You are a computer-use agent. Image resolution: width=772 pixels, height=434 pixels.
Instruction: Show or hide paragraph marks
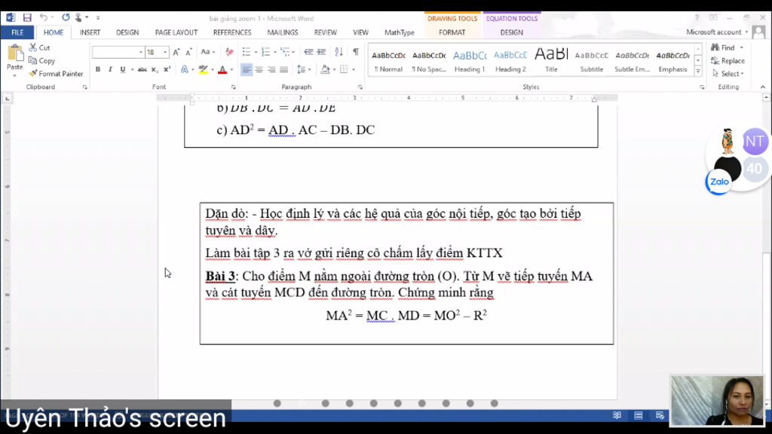pyautogui.click(x=356, y=52)
